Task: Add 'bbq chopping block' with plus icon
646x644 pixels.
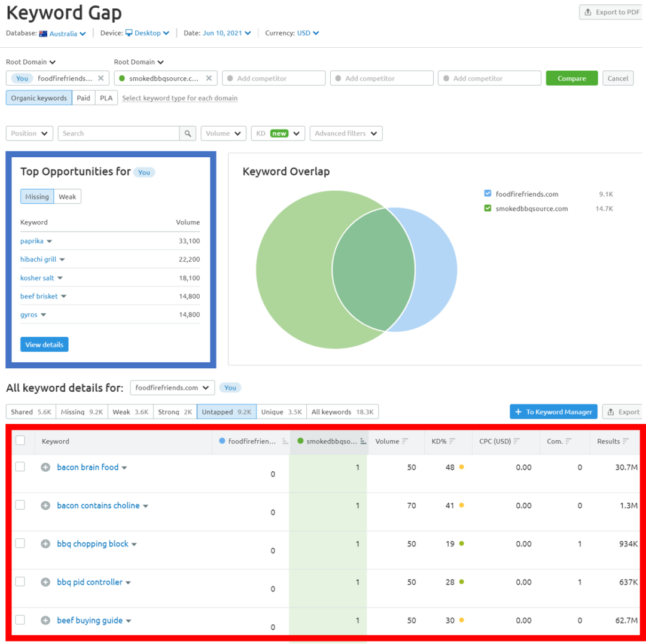Action: pyautogui.click(x=45, y=544)
